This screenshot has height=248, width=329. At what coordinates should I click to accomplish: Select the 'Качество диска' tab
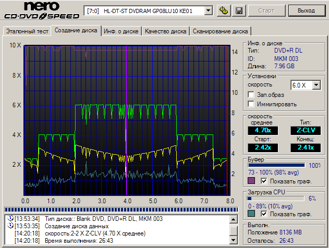point(166,31)
